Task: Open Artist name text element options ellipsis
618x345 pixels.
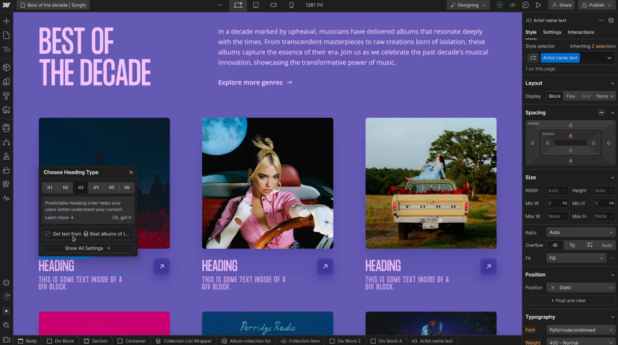Action: tap(601, 20)
